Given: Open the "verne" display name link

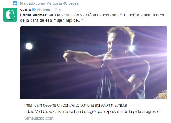Looking at the screenshot, I should [26, 10].
